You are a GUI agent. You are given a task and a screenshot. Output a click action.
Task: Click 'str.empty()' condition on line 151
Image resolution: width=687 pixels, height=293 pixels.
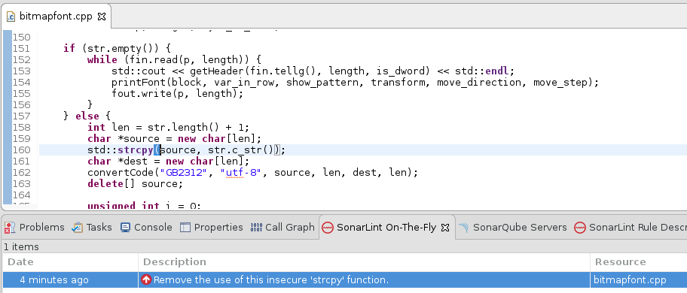click(123, 48)
